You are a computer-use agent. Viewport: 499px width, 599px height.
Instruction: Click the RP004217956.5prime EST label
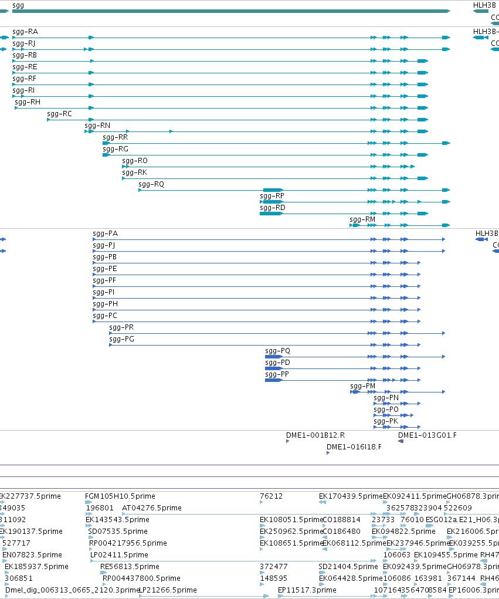tap(128, 543)
